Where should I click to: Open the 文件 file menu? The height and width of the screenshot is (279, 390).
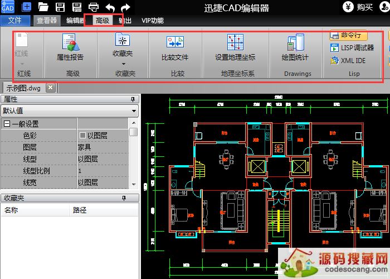[x=15, y=21]
